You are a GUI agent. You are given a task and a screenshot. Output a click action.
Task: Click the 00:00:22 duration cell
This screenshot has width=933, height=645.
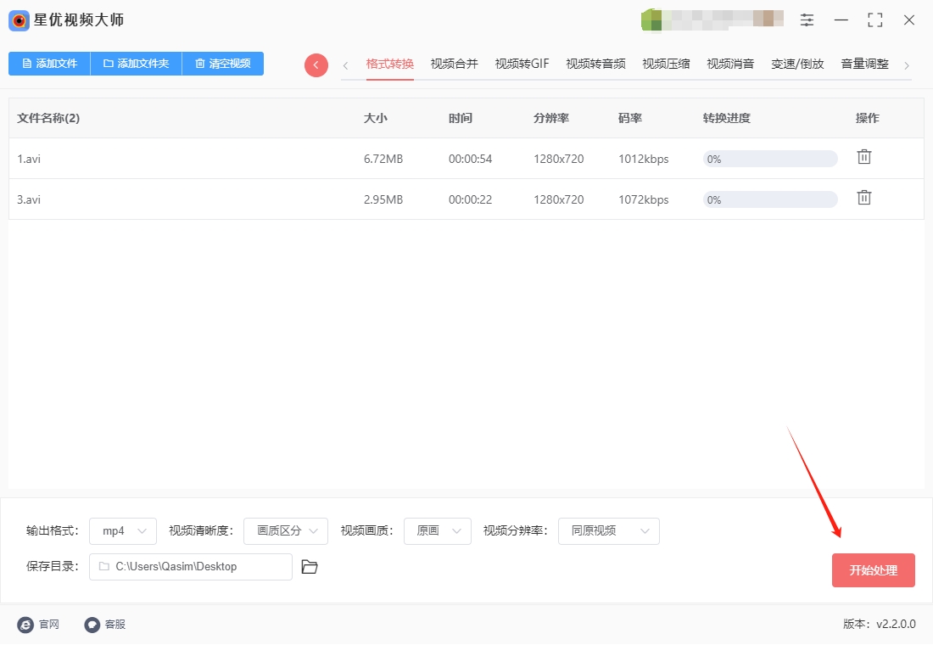click(470, 199)
